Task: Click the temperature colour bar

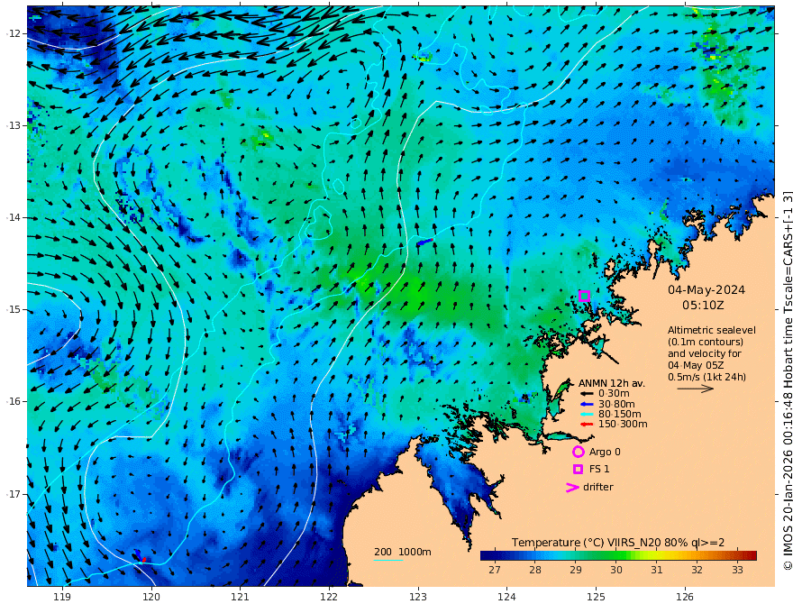Action: [x=618, y=555]
